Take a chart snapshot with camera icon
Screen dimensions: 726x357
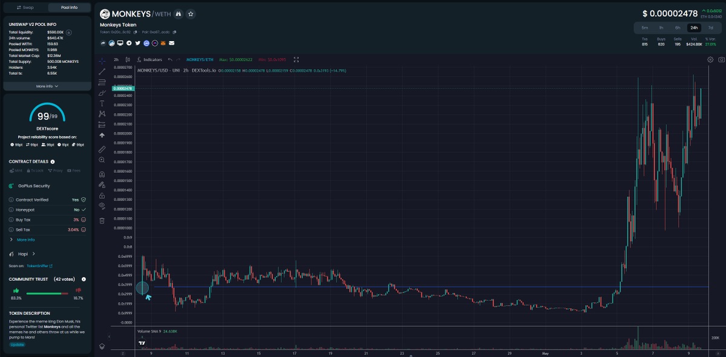(x=721, y=60)
